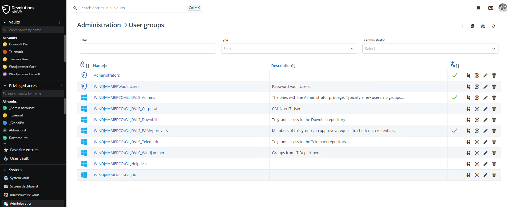507x207 pixels.
Task: Delete the GL_DVLS_Downhill group
Action: point(494,120)
